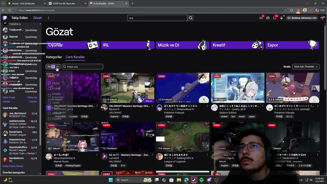The height and width of the screenshot is (184, 327).
Task: Check the Deutsch language checkbox
Action: 49,113
